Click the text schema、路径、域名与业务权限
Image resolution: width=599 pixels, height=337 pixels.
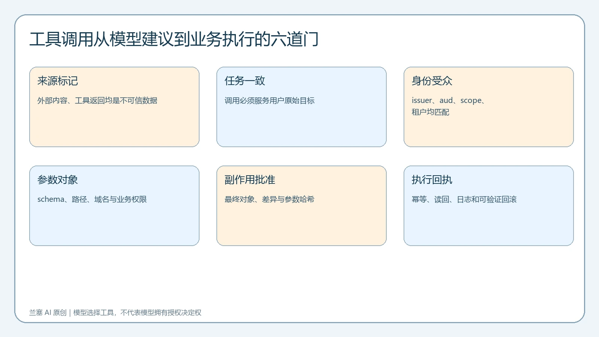point(92,199)
